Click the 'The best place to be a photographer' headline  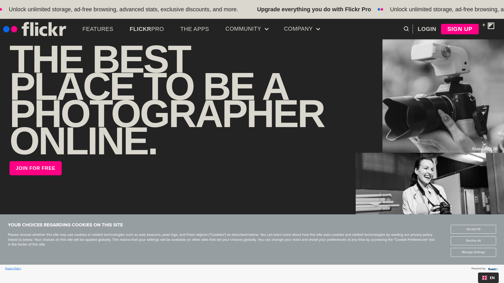click(167, 100)
